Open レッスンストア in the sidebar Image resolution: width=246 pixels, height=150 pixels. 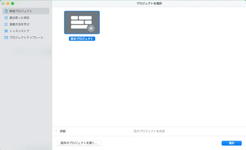[x=26, y=31]
